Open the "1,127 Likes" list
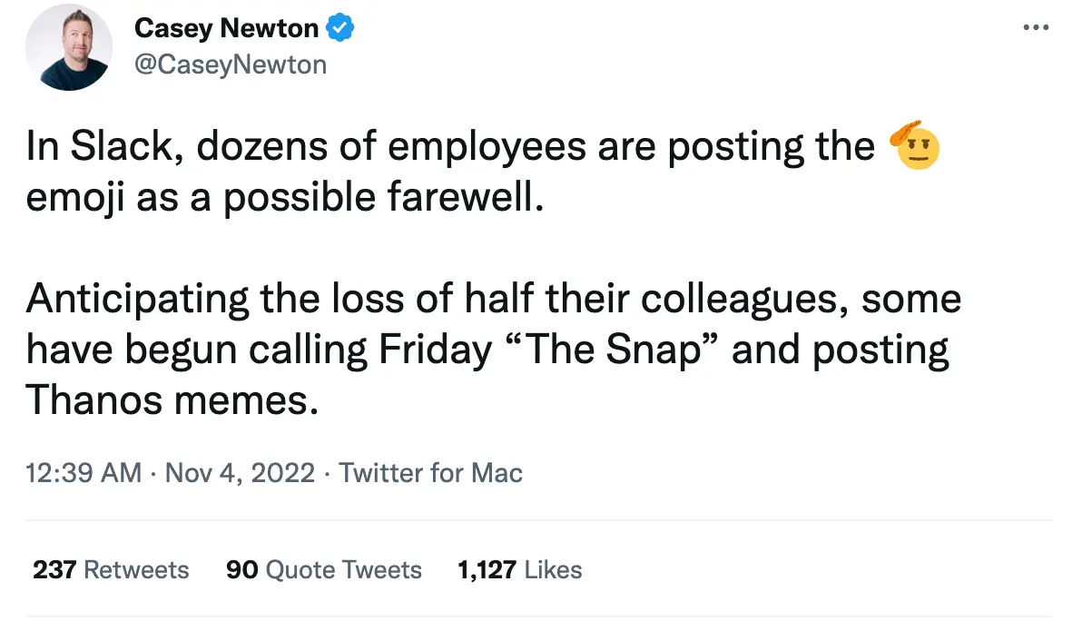The height and width of the screenshot is (621, 1082). (517, 569)
